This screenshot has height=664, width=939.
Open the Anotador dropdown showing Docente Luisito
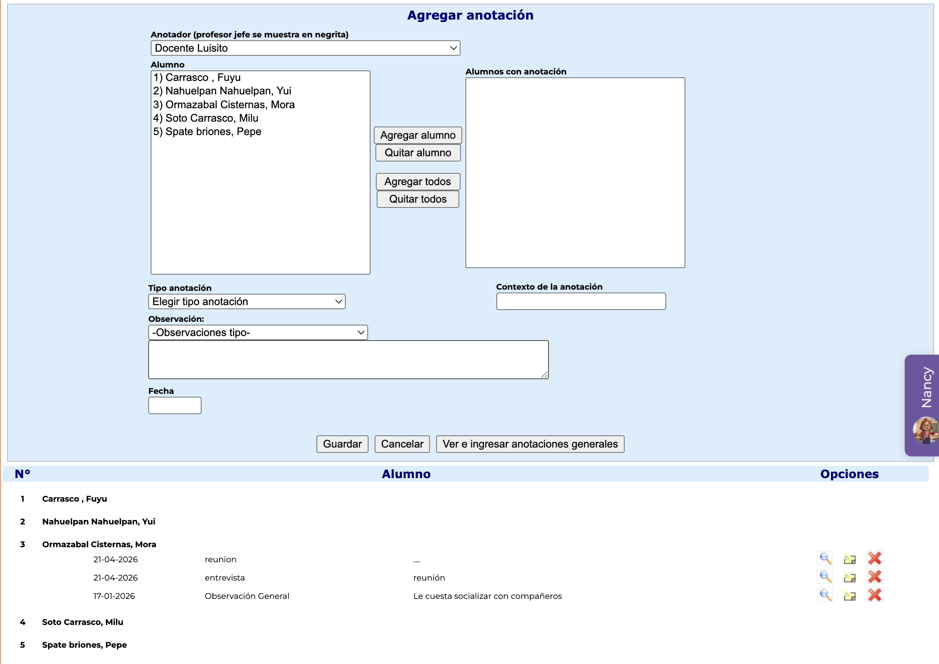click(305, 48)
